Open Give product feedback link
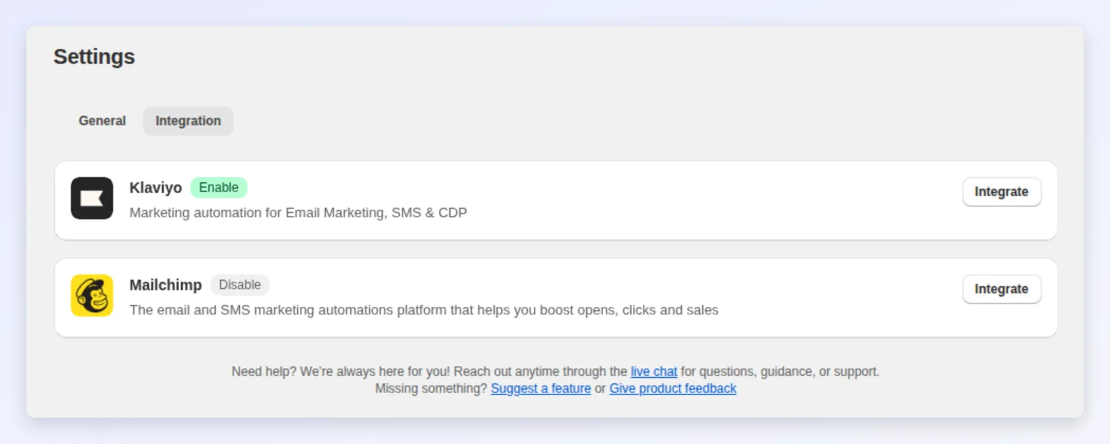Image resolution: width=1110 pixels, height=444 pixels. pyautogui.click(x=673, y=388)
